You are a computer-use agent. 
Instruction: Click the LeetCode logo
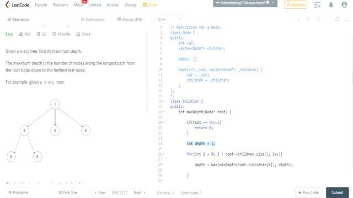18,5
